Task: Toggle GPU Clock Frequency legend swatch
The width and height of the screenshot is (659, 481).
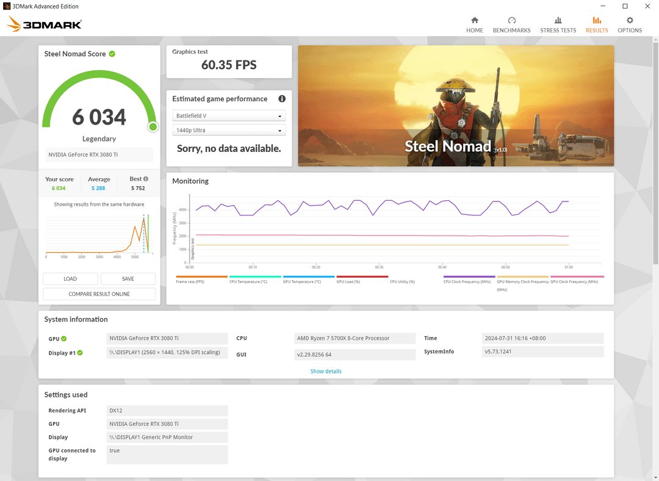Action: point(577,277)
